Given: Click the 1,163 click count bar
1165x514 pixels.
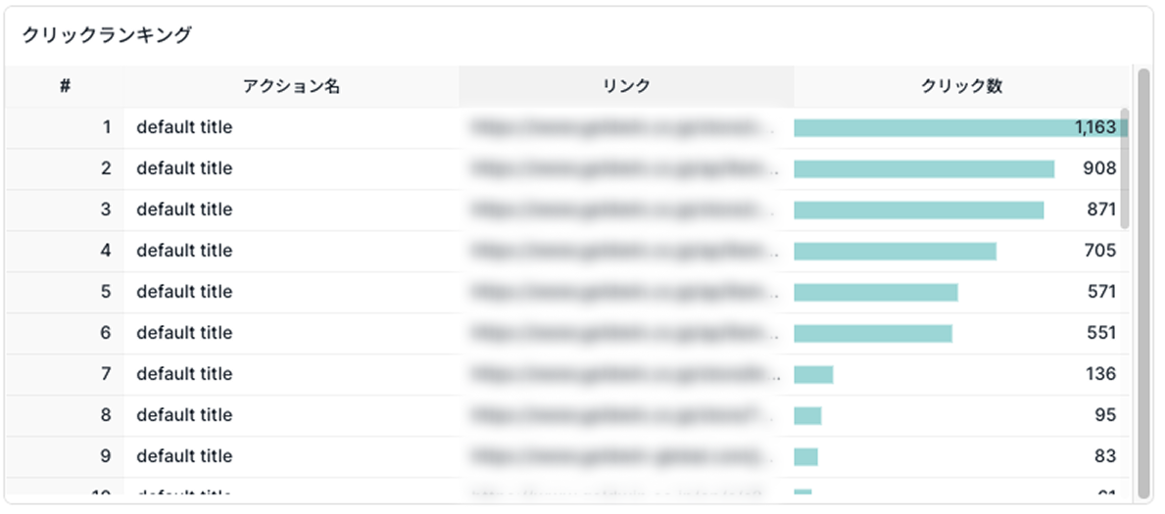Looking at the screenshot, I should coord(960,128).
